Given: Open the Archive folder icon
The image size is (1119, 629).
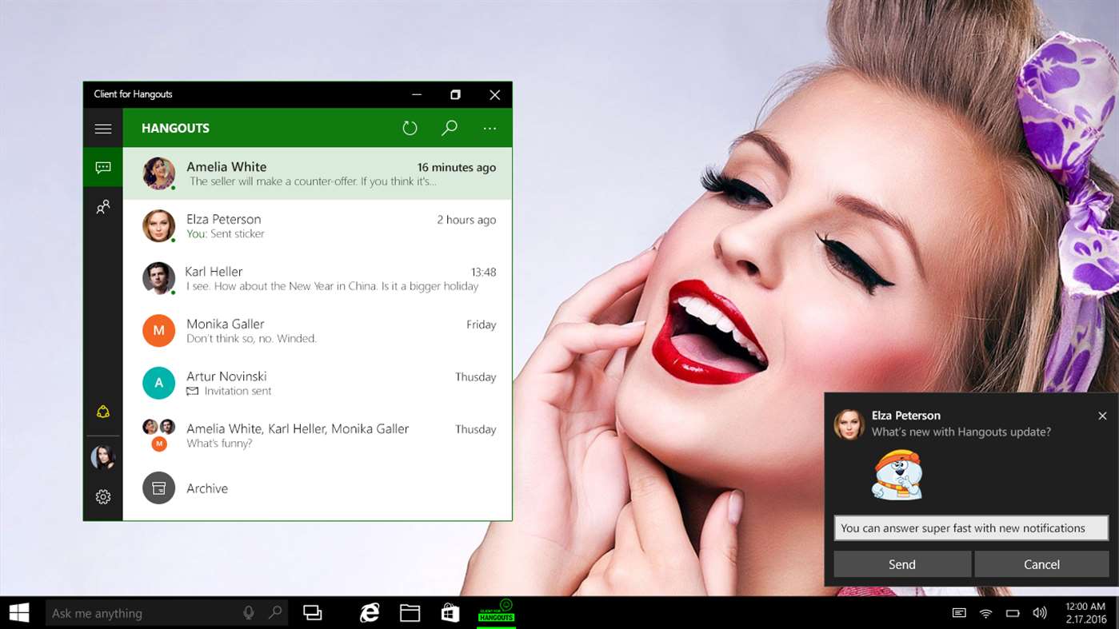Looking at the screenshot, I should [x=158, y=488].
